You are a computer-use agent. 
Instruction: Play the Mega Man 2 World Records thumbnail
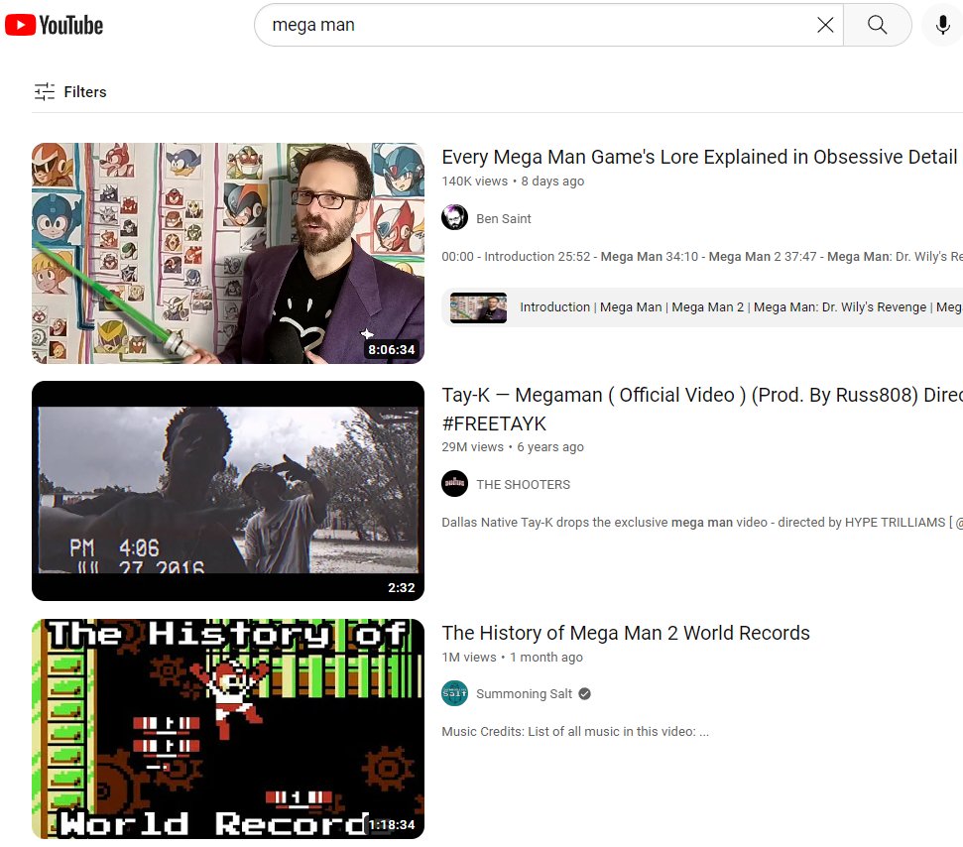point(228,728)
